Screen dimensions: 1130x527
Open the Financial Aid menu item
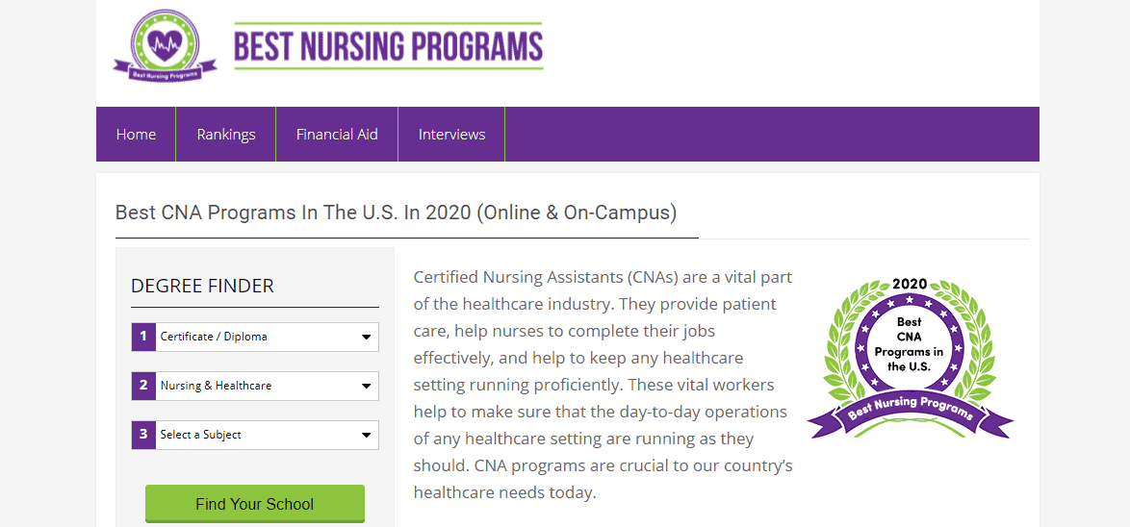tap(337, 135)
